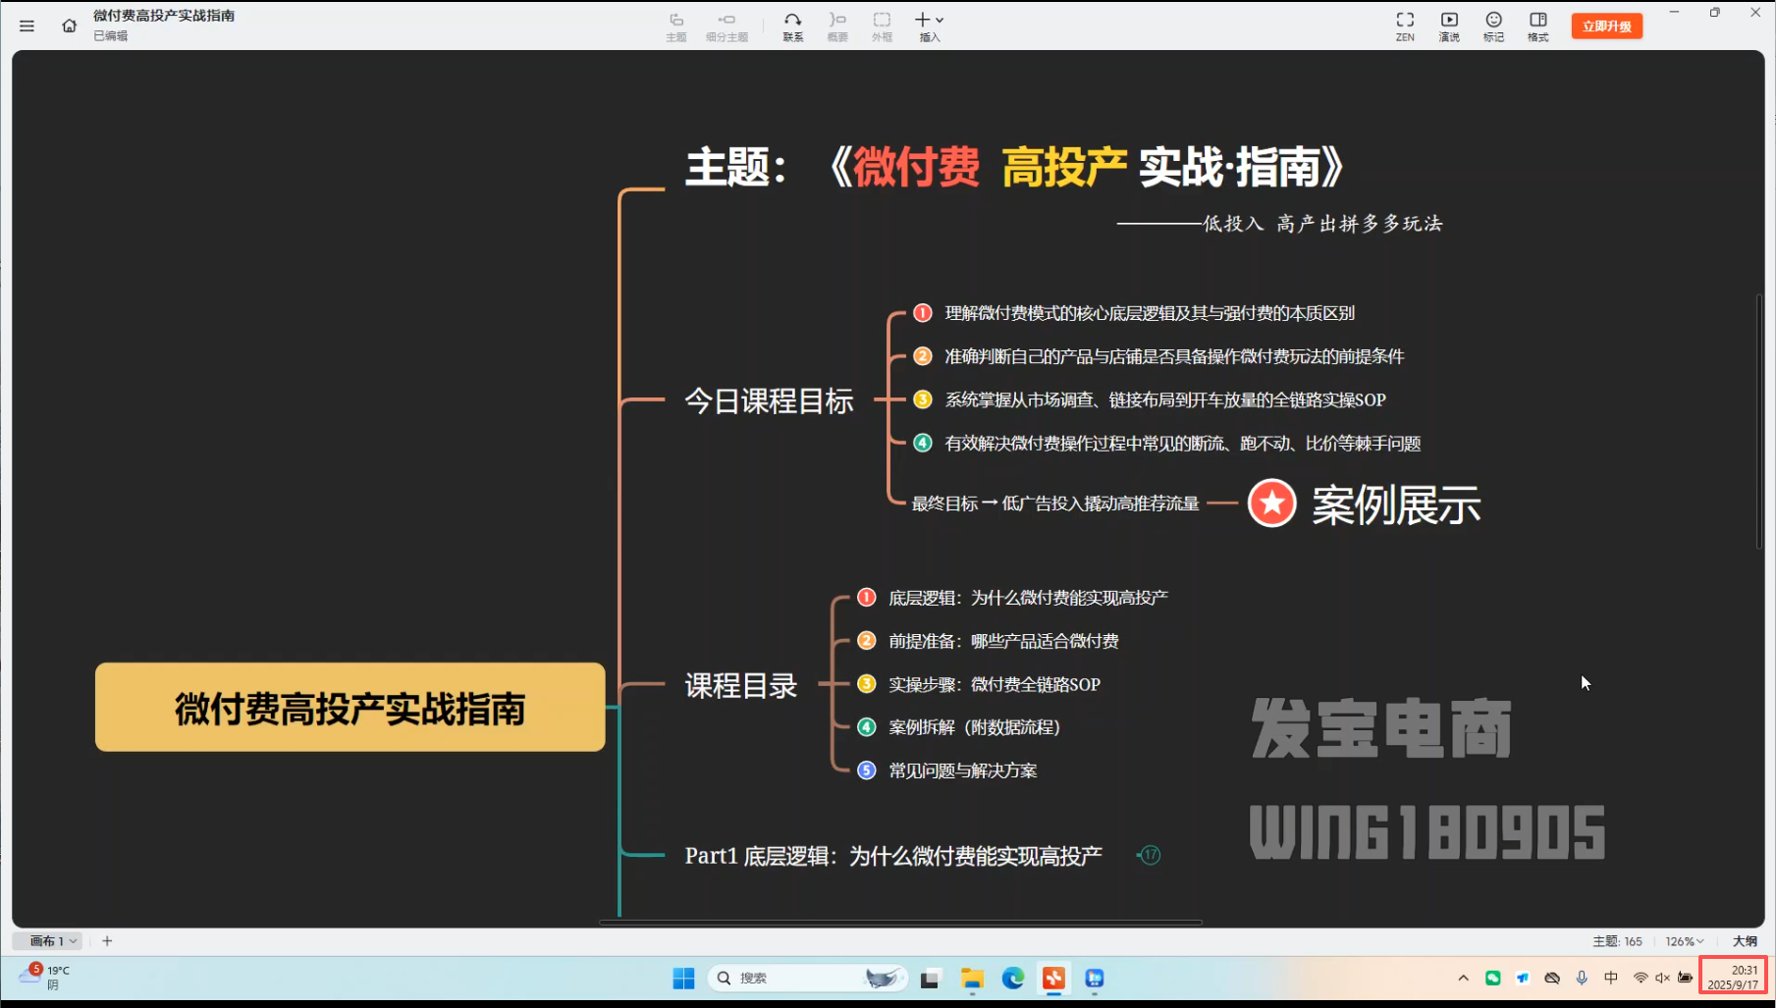1776x1008 pixels.
Task: Open the 126% zoom level dropdown
Action: click(1684, 940)
